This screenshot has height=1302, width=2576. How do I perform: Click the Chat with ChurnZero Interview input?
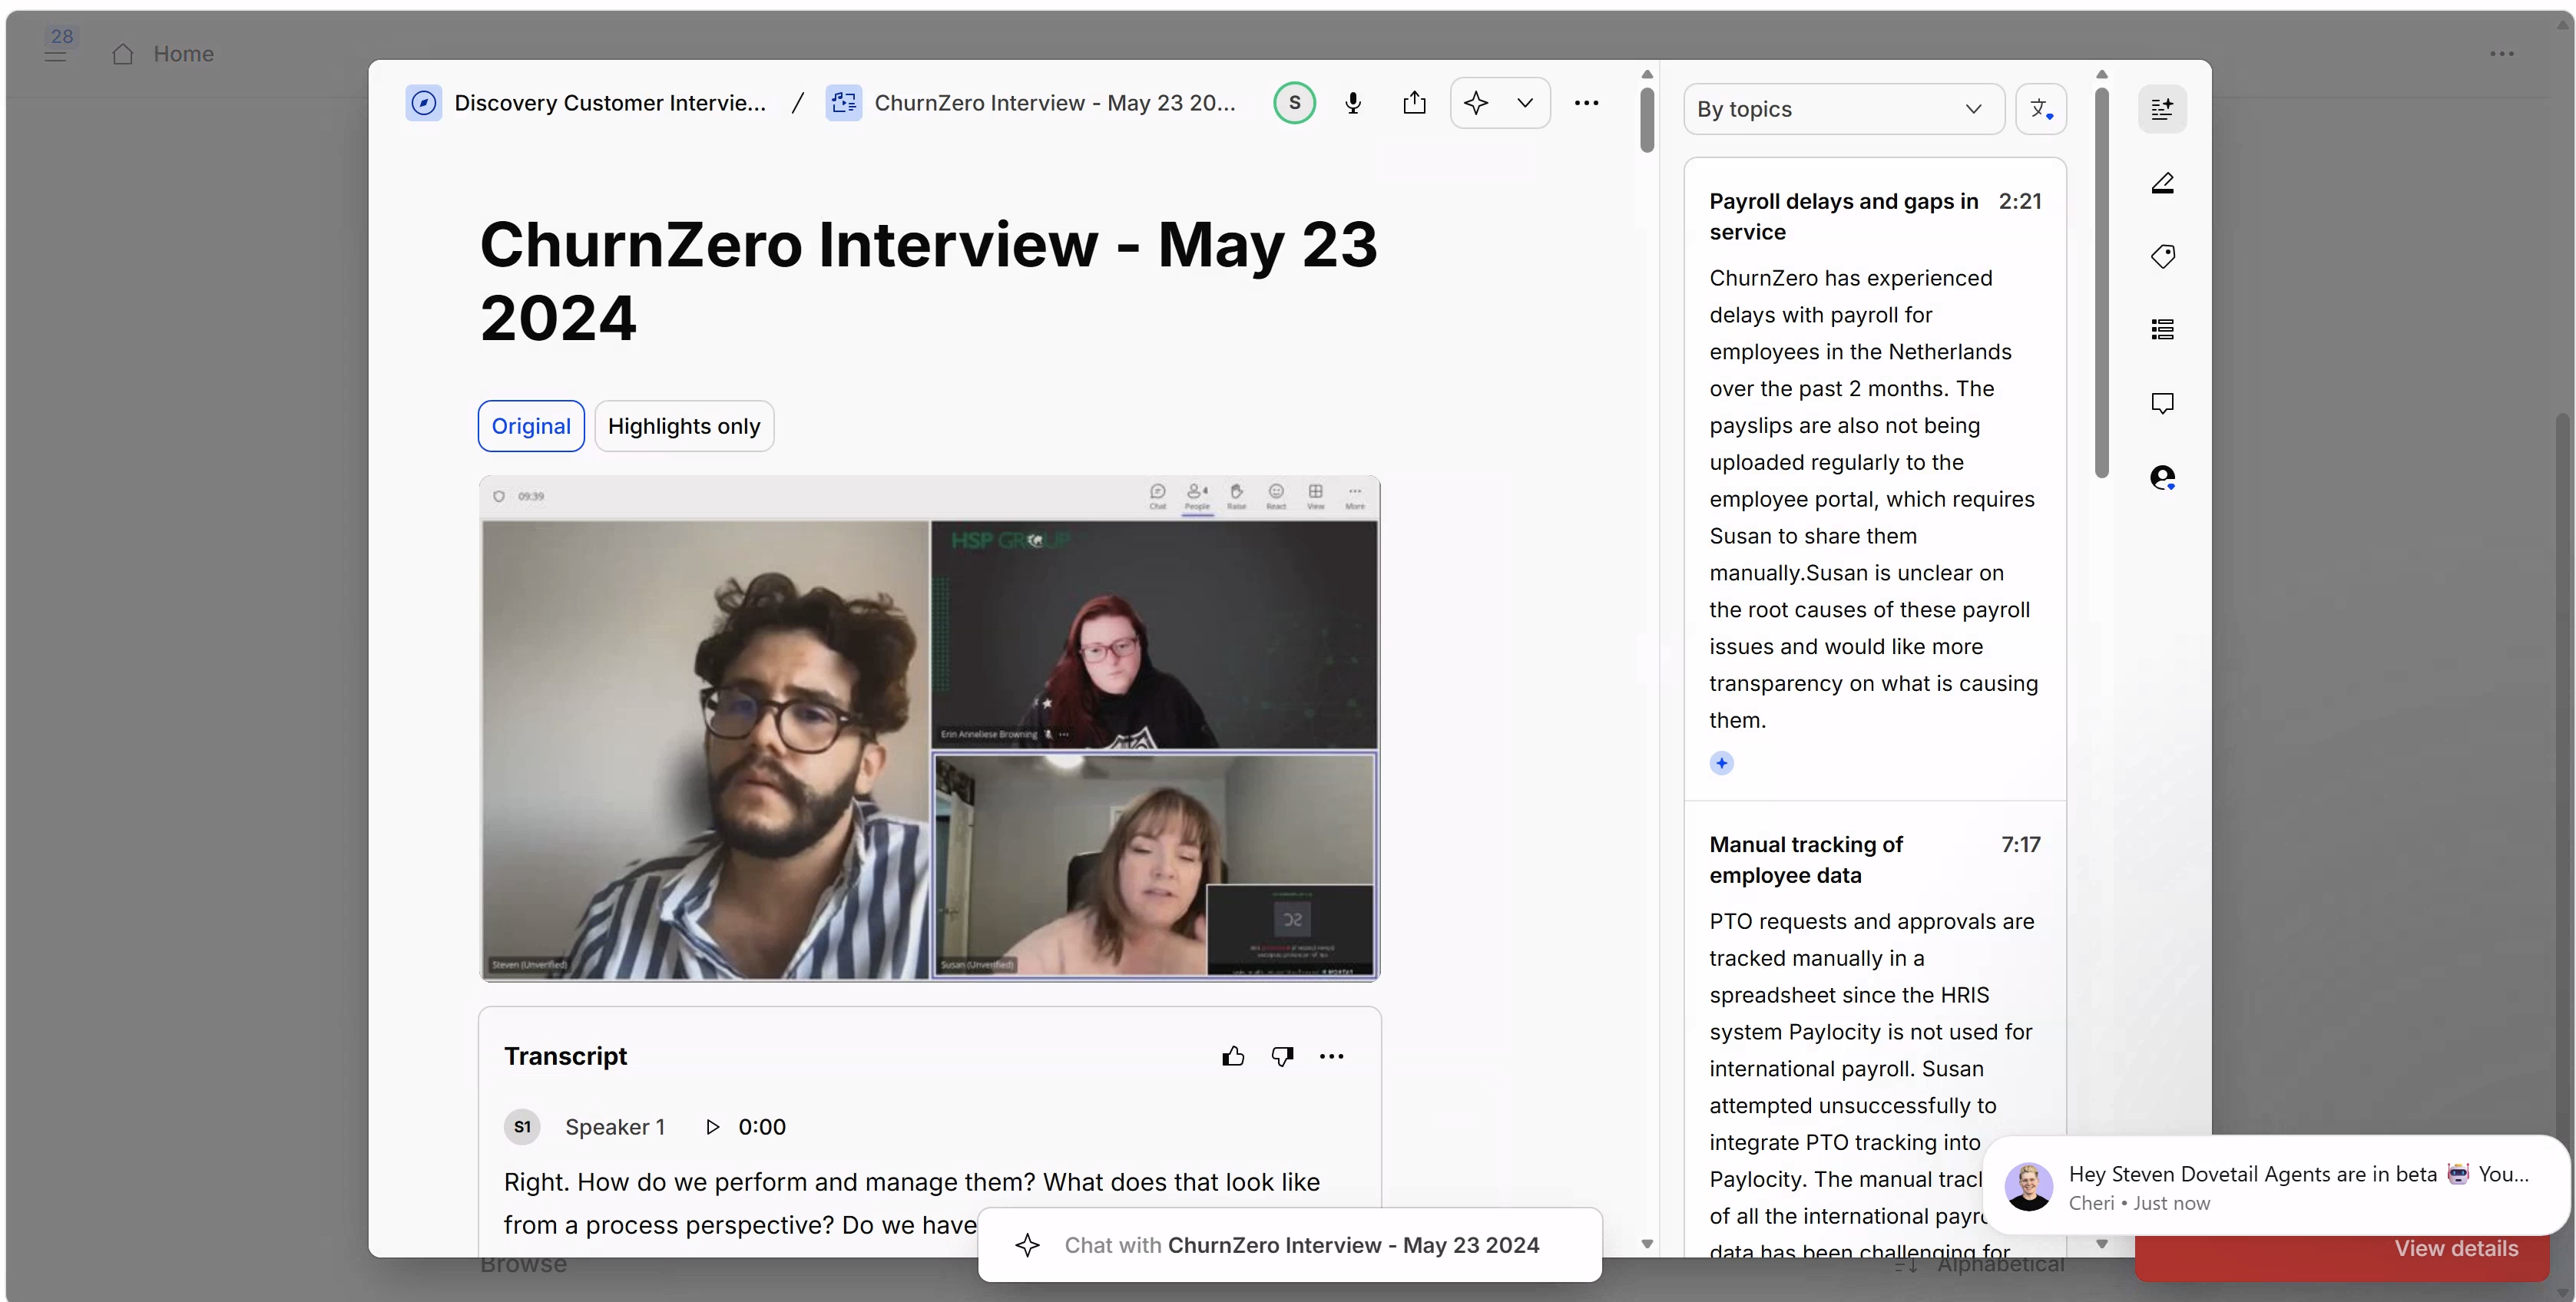[1290, 1245]
